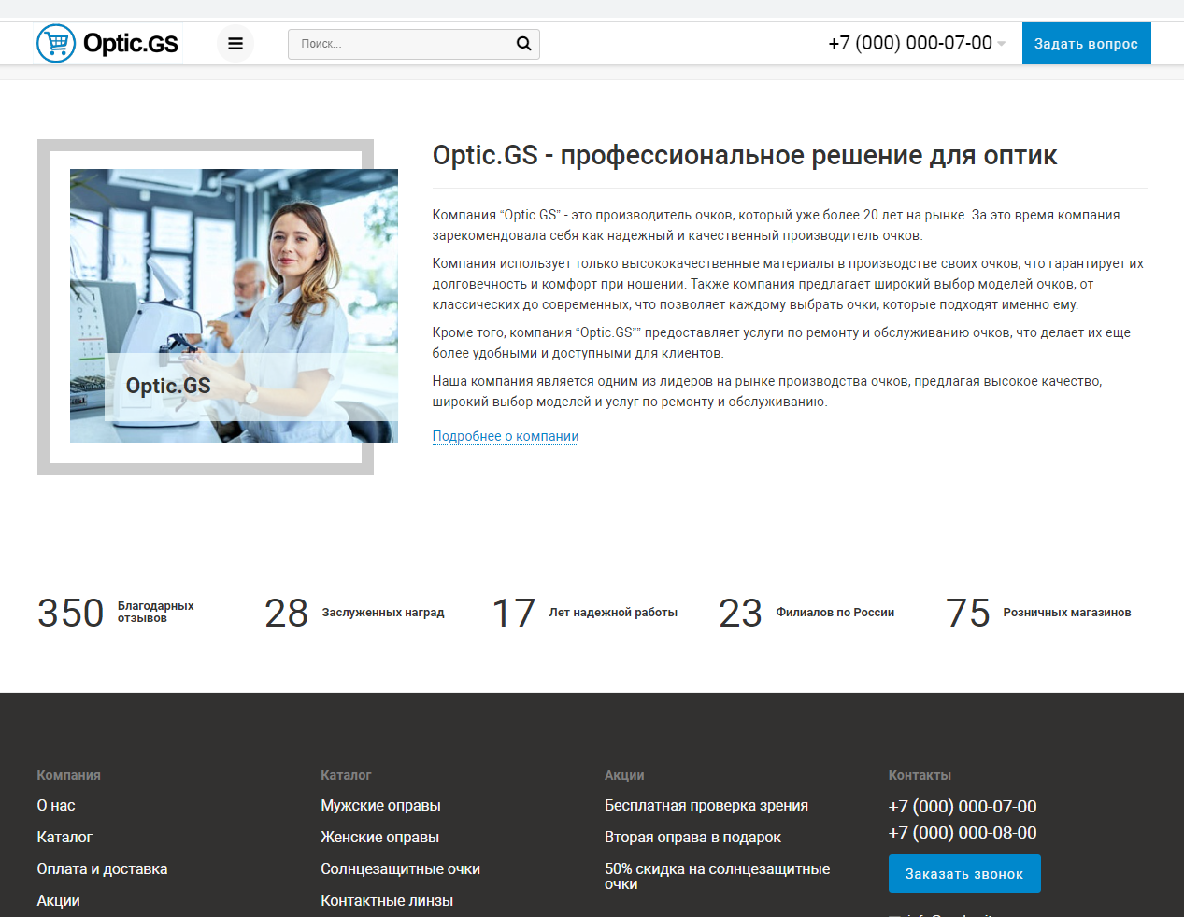The width and height of the screenshot is (1184, 917).
Task: Go to 'Солнцезащитные очки' category
Action: pos(400,868)
